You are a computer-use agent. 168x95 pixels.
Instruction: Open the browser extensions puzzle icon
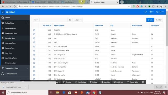tap(157, 6)
